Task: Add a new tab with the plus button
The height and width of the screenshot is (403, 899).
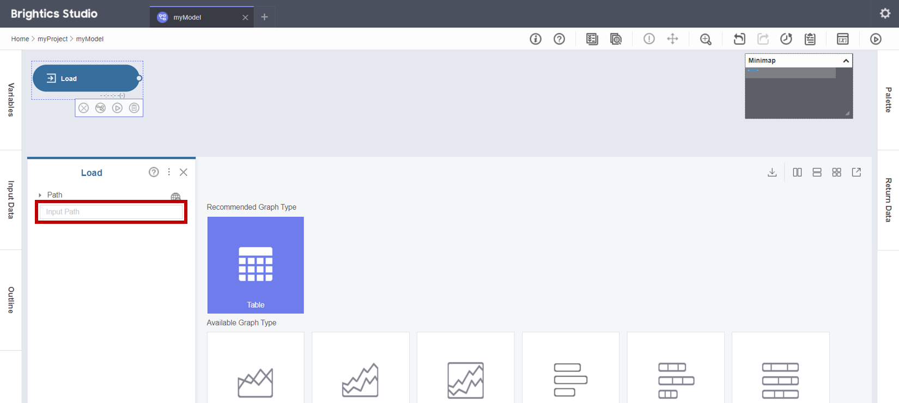Action: [264, 17]
